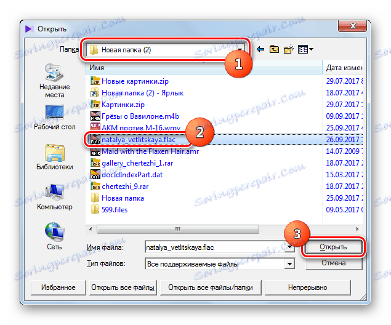Create a new folder
Screen dimensions: 391x325
(x=289, y=49)
